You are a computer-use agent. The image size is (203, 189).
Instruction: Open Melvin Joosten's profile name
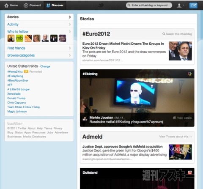point(101,118)
